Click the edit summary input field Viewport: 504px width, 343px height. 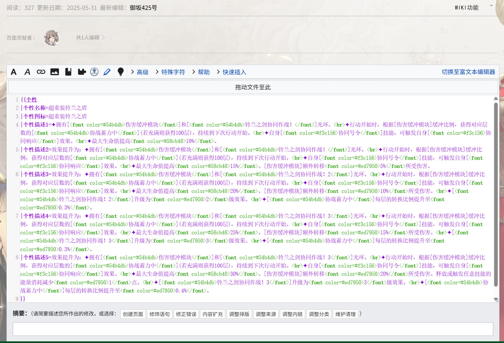click(x=253, y=329)
